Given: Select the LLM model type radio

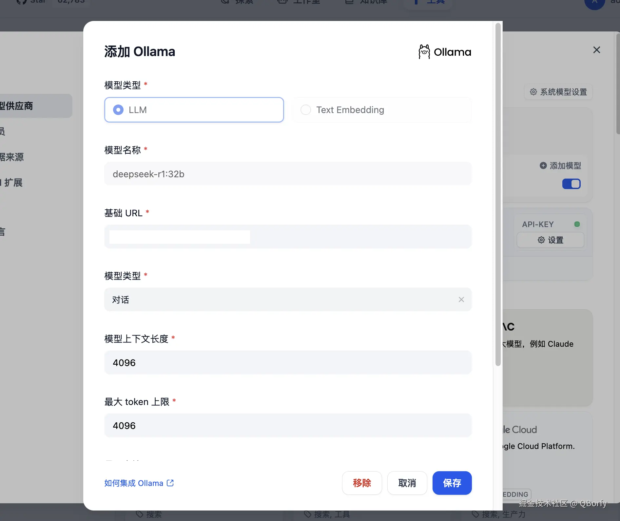Looking at the screenshot, I should point(194,110).
